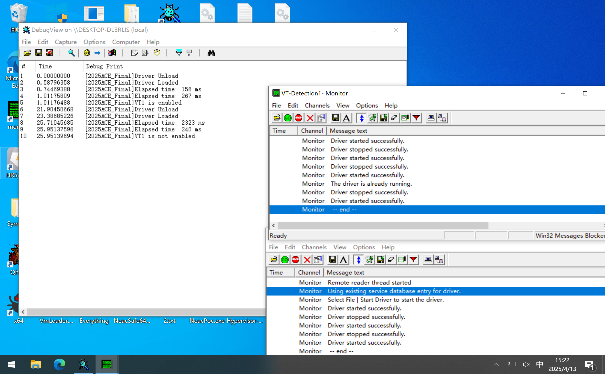Viewport: 605px width, 374px height.
Task: Click the red funnel filter icon
Action: 416,118
